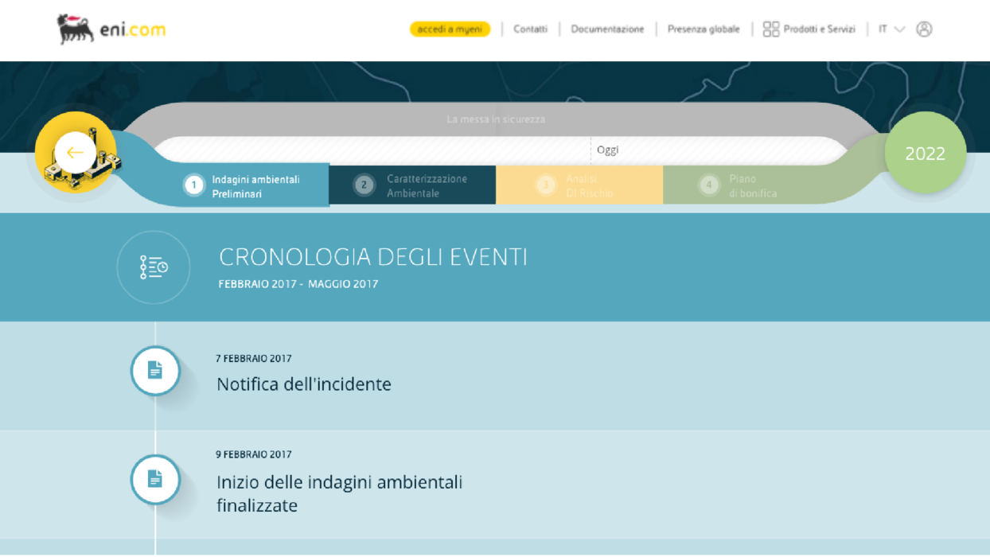Expand the IT language dropdown
Viewport: 990px width, 557px height.
click(891, 29)
